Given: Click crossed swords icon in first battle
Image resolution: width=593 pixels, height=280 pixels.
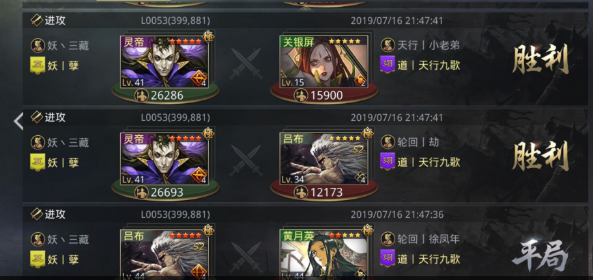Looking at the screenshot, I should [x=246, y=64].
